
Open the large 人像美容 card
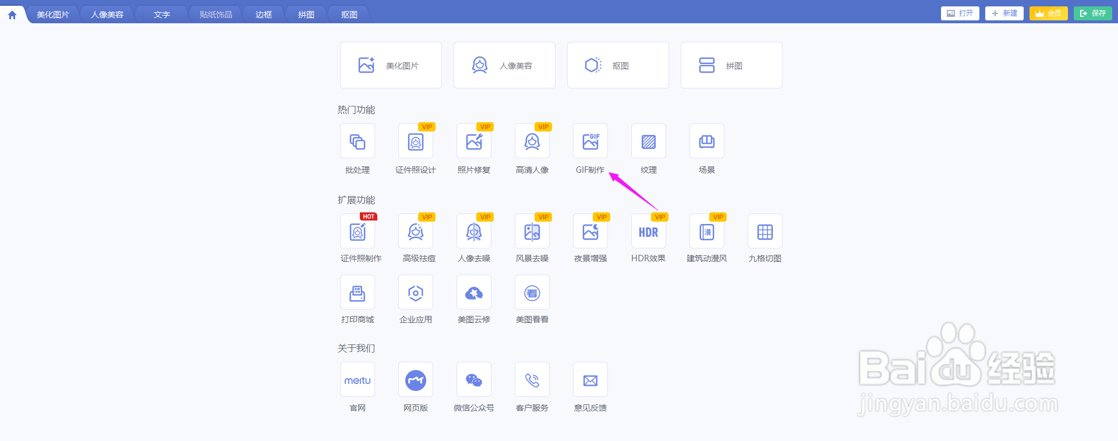[504, 65]
